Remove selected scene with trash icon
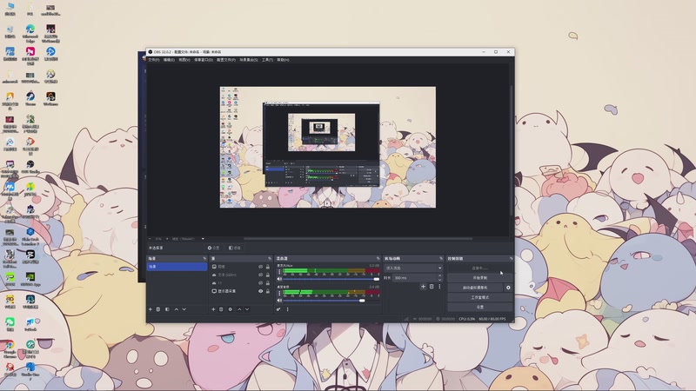The width and height of the screenshot is (696, 391). coord(158,309)
